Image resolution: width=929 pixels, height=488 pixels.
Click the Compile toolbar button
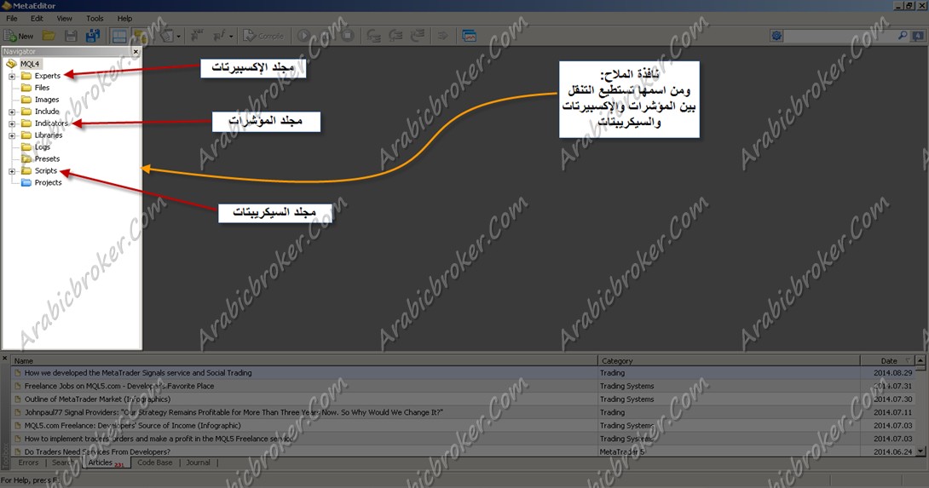coord(263,36)
